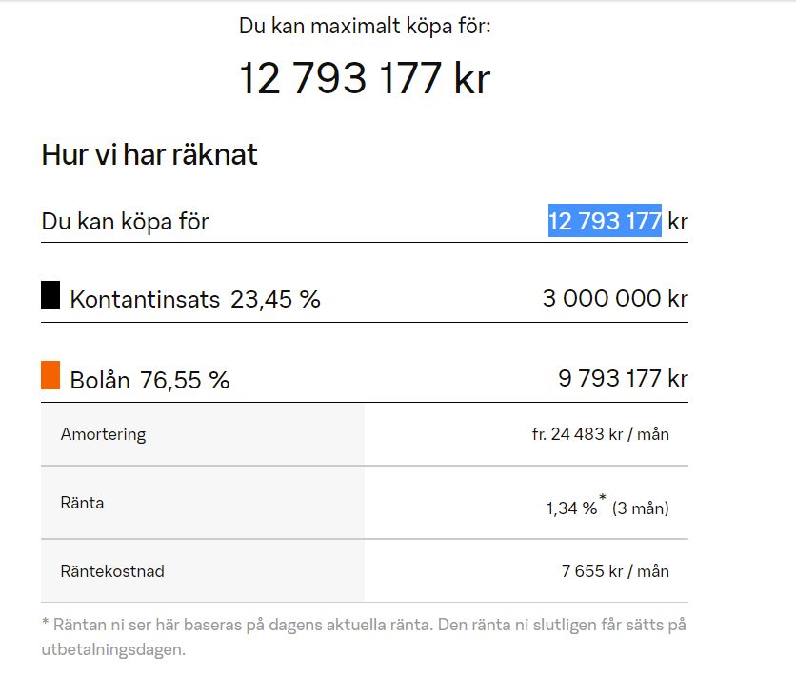796x677 pixels.
Task: Click the 1,34 % interest rate value
Action: [571, 508]
